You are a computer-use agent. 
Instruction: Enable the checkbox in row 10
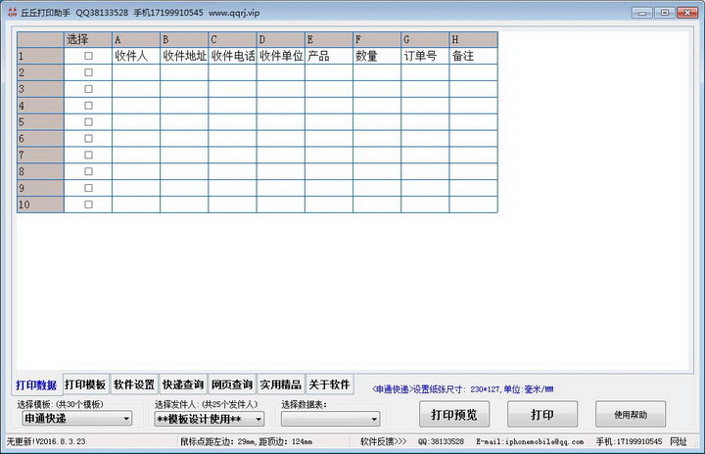coord(88,204)
